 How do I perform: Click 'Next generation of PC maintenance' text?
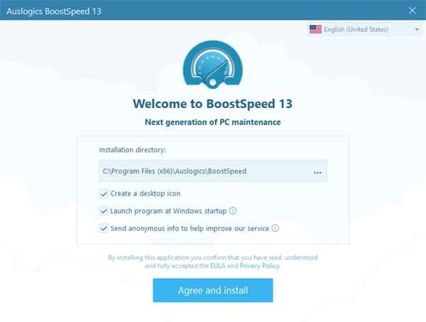[x=213, y=122]
